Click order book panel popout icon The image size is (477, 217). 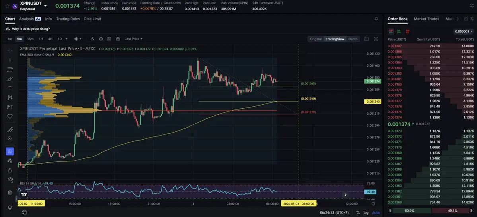466,19
